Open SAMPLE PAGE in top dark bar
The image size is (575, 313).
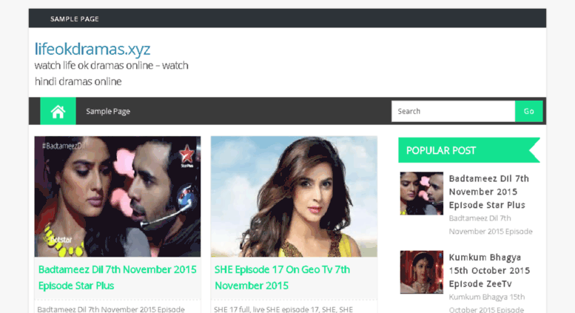click(75, 18)
